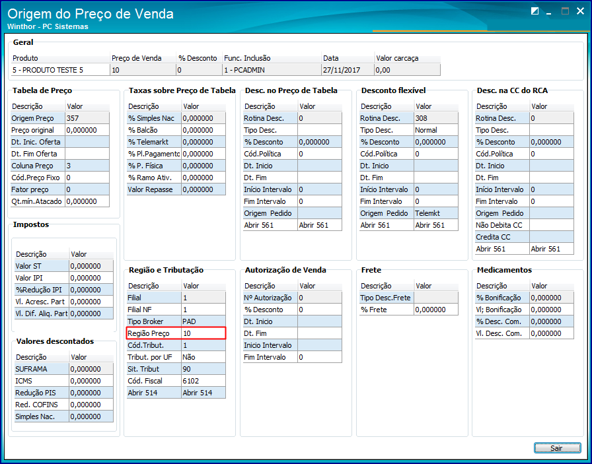Screen dimensions: 592x464
Task: Select the Qt.mín.Atacado row label
Action: (38, 201)
